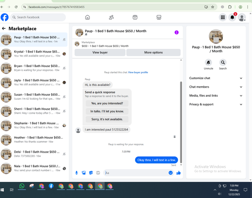Click the chat vertical scrollbar
This screenshot has width=252, height=198.
pyautogui.click(x=181, y=122)
